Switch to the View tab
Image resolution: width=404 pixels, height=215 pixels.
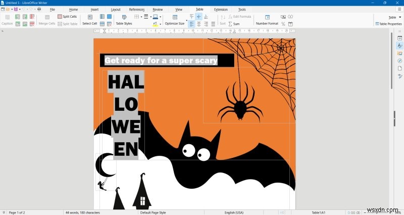179,10
